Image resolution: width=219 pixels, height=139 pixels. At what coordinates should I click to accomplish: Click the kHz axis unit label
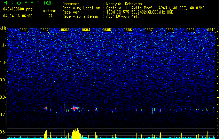pyautogui.click(x=3, y=28)
